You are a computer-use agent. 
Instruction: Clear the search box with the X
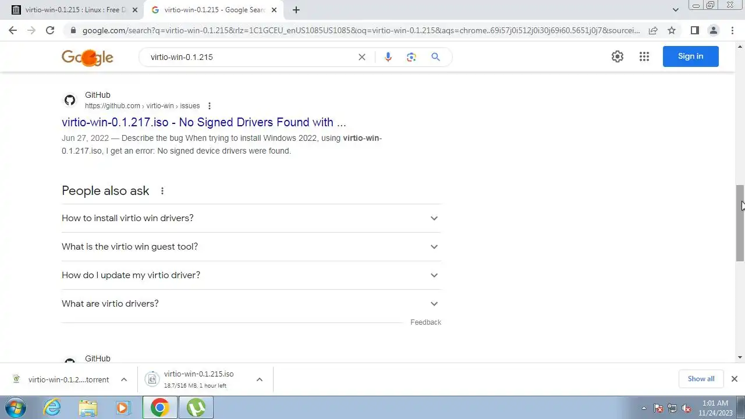361,57
